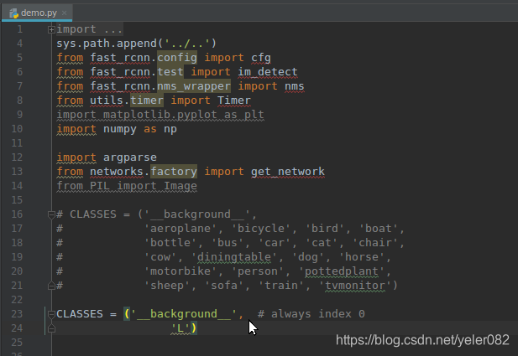The height and width of the screenshot is (356, 518).
Task: Click line number 23 in the gutter
Action: tap(17, 314)
